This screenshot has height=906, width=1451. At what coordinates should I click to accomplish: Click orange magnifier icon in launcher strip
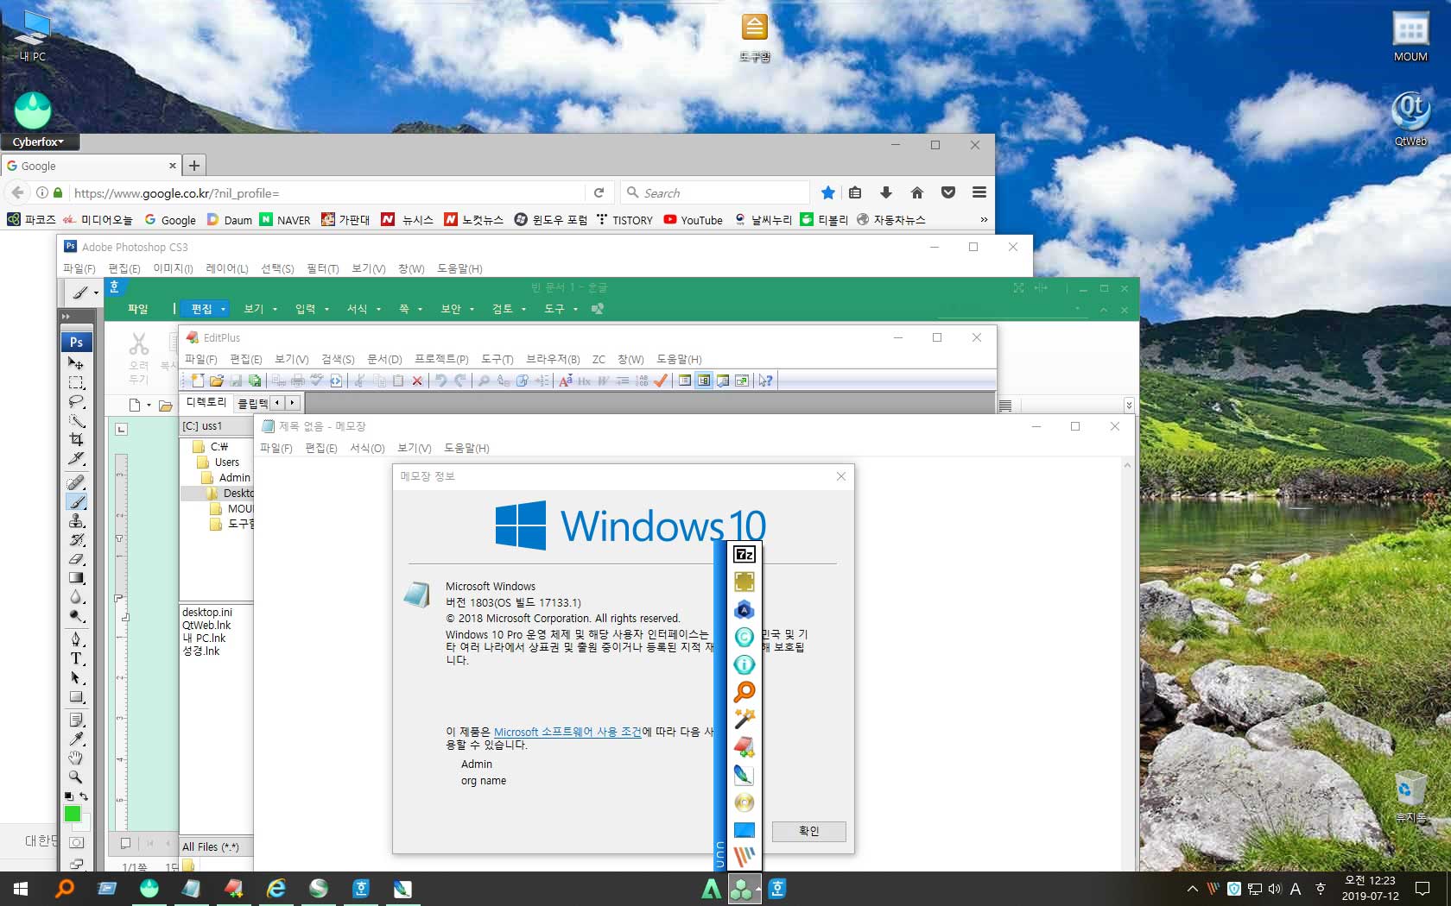coord(745,691)
